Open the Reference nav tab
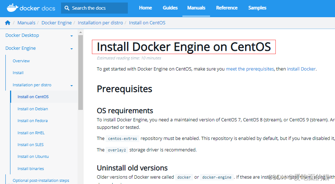This screenshot has width=335, height=184. pos(227,8)
